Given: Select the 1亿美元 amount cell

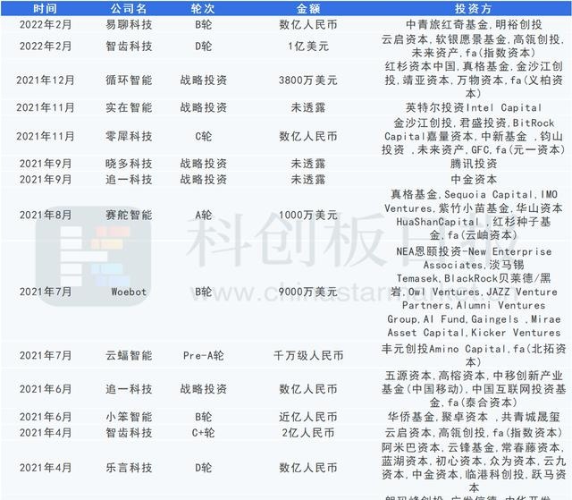Looking at the screenshot, I should click(308, 46).
